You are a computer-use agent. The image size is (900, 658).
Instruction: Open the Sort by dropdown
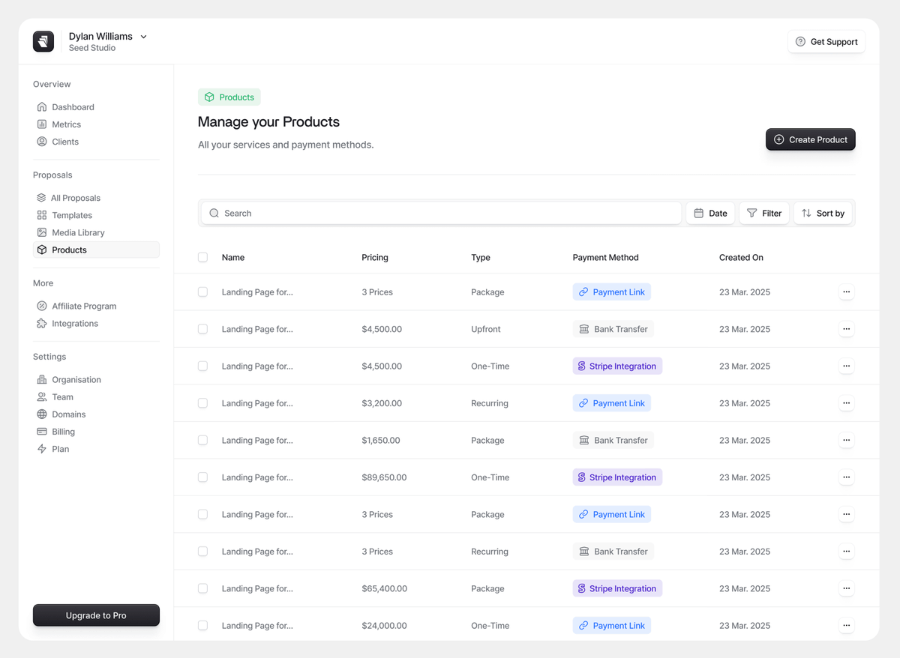click(823, 213)
